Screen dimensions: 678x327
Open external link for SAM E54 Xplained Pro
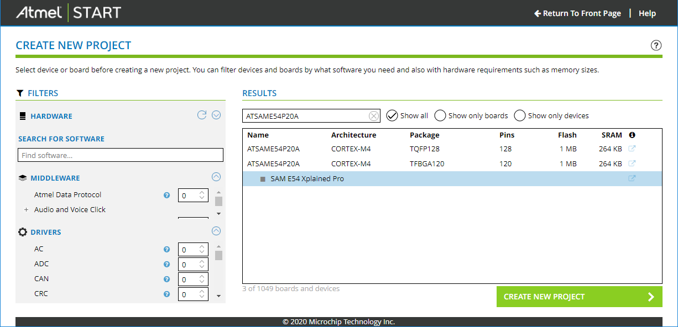(x=632, y=178)
